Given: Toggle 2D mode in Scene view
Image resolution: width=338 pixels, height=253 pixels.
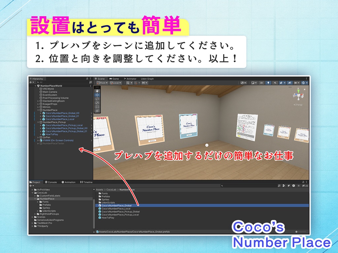Looking at the screenshot, I should [x=261, y=83].
